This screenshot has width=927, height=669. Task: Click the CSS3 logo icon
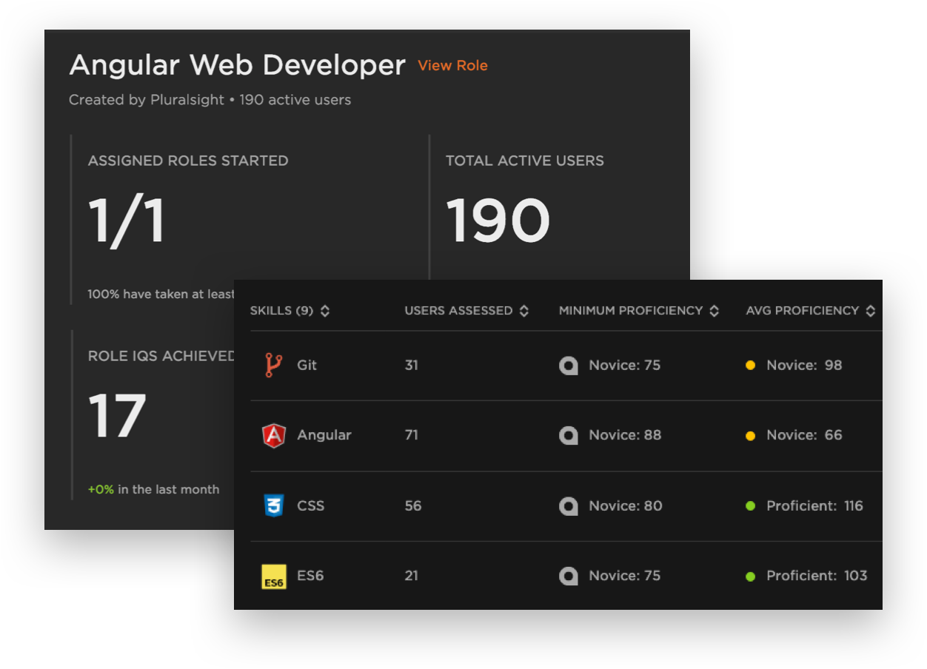click(274, 506)
